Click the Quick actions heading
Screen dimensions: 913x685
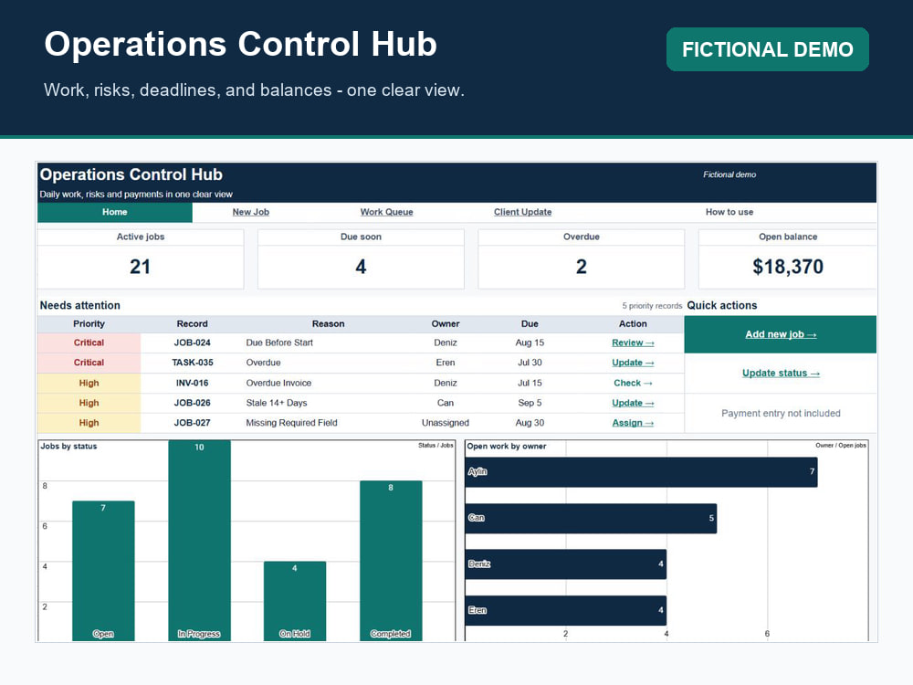722,305
